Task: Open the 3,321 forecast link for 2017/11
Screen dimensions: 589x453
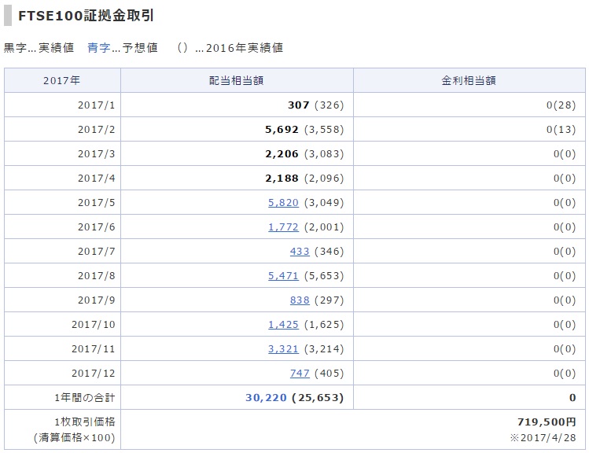Action: click(283, 349)
